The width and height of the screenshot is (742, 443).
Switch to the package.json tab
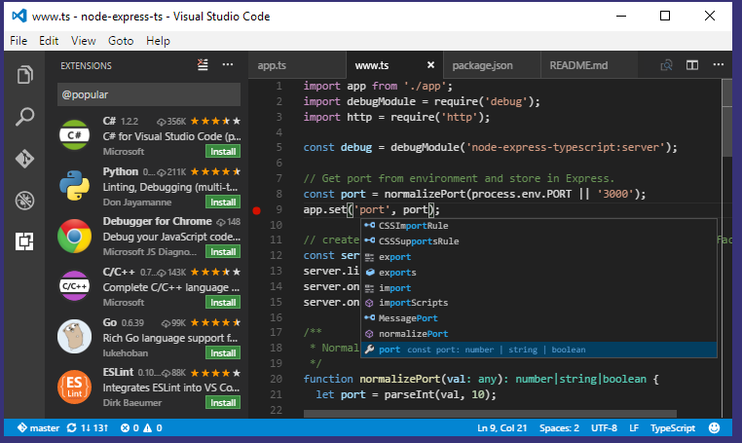pyautogui.click(x=492, y=65)
